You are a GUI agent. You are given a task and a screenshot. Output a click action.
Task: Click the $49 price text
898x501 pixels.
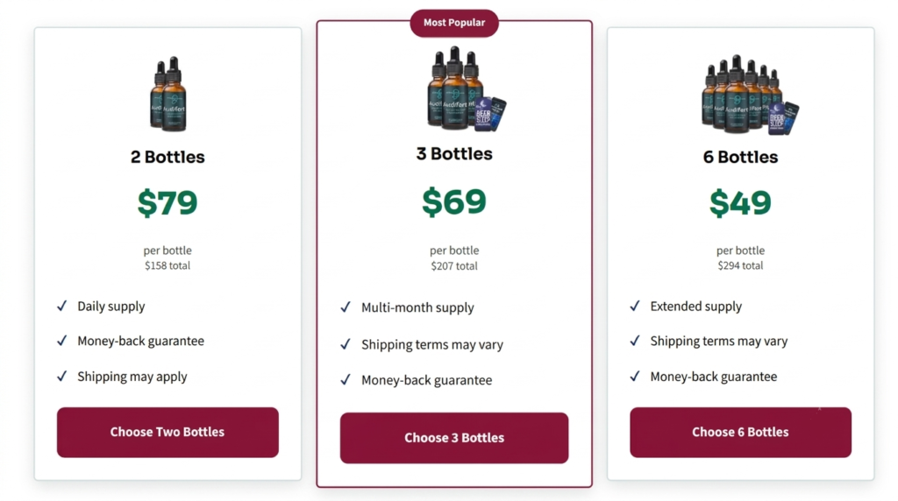[x=740, y=202]
